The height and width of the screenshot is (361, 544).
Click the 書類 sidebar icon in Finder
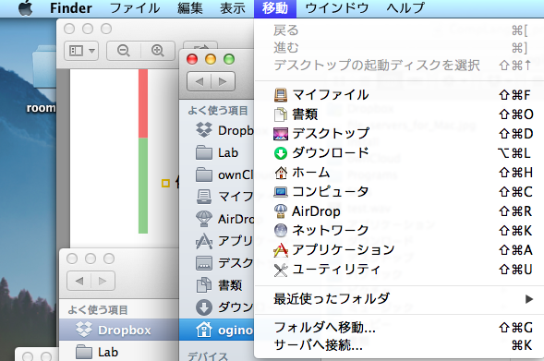(x=204, y=285)
